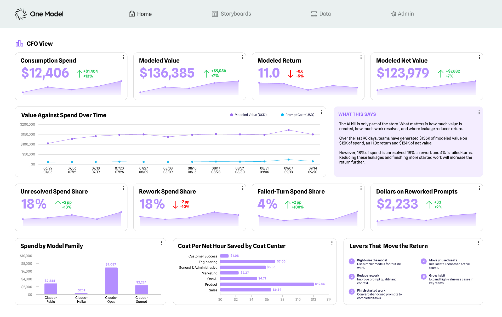Open Modeled Net Value card menu
Screen dimensions: 502x317
coord(480,57)
